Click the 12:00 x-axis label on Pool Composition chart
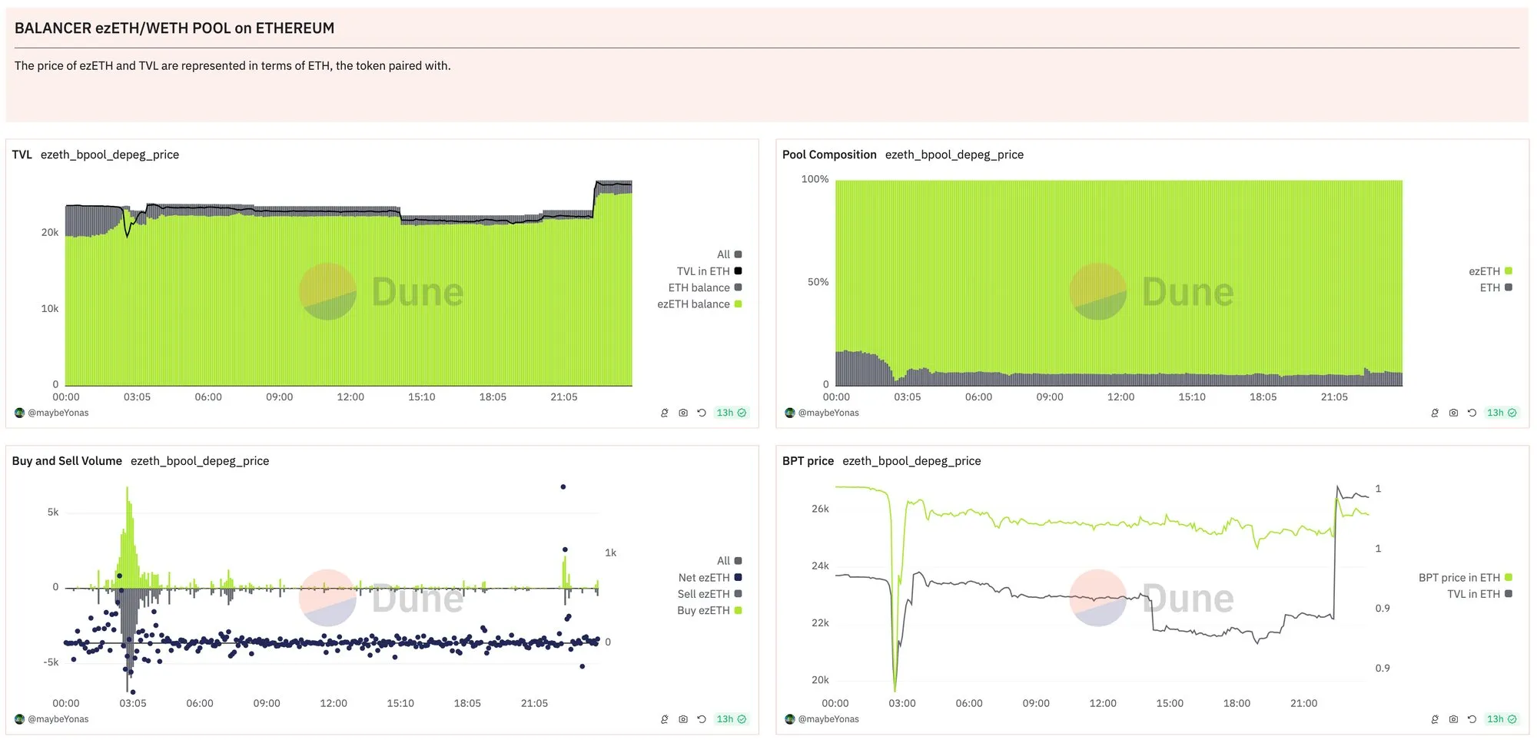This screenshot has width=1537, height=740. pos(1120,397)
